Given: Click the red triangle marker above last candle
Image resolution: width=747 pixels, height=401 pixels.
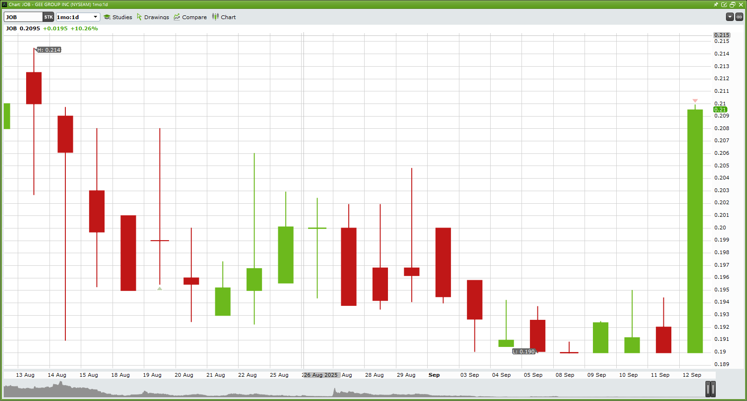Looking at the screenshot, I should [695, 101].
